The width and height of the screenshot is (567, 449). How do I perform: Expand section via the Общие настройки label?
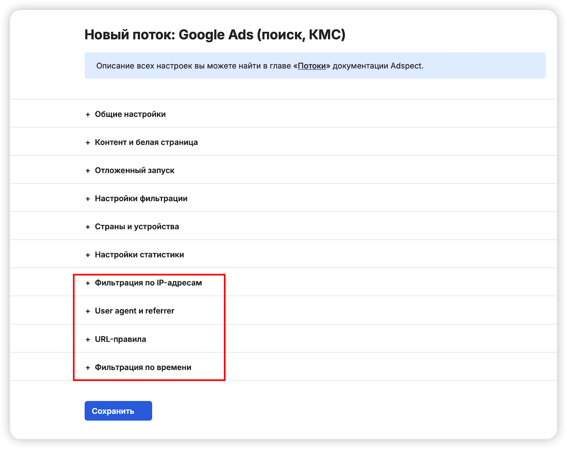click(130, 114)
